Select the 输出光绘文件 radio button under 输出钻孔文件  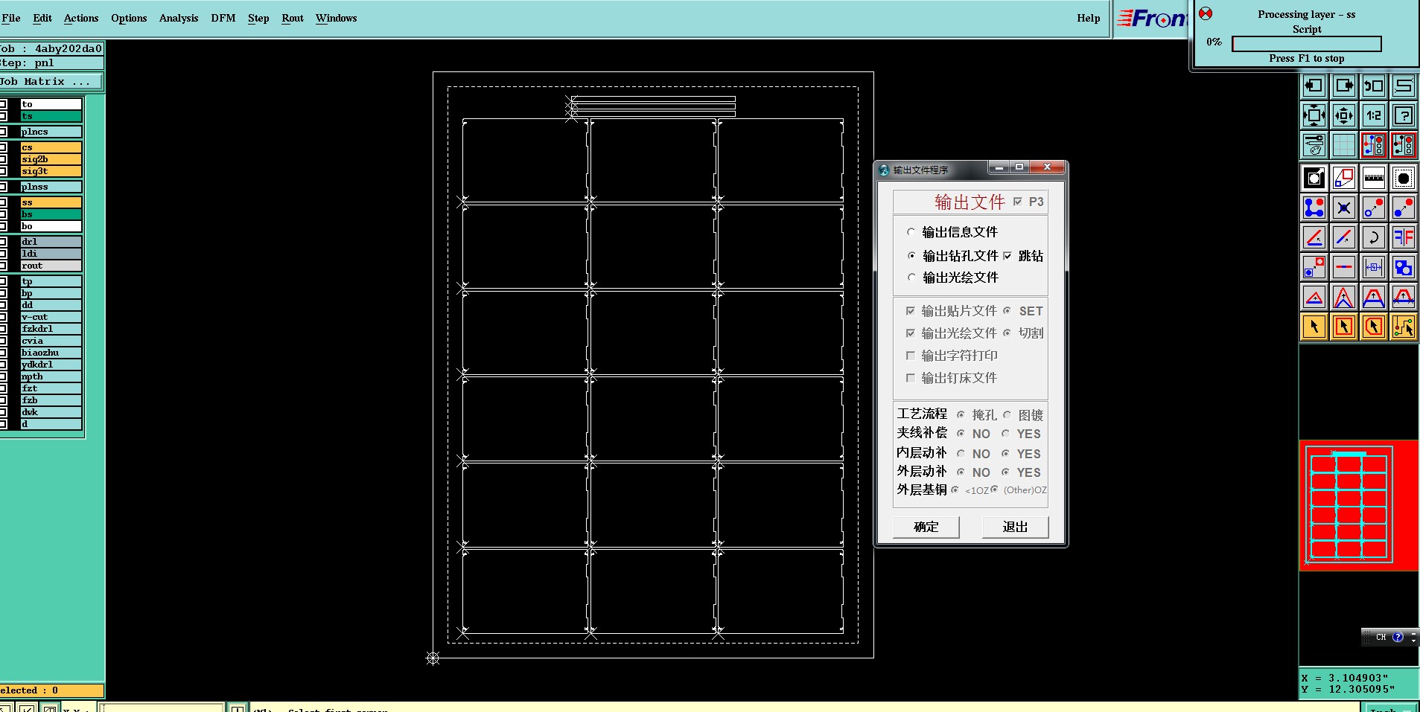coord(911,278)
